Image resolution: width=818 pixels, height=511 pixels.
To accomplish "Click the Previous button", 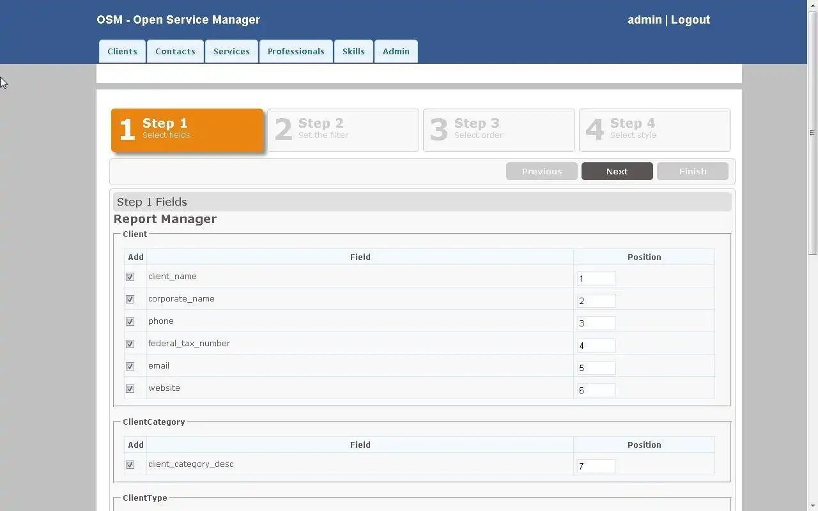I will [x=542, y=171].
